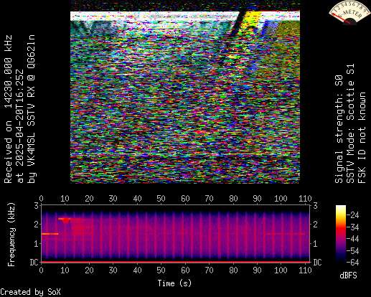The height and width of the screenshot is (297, 371).
Task: Click the red S-meter needle
Action: click(x=342, y=19)
